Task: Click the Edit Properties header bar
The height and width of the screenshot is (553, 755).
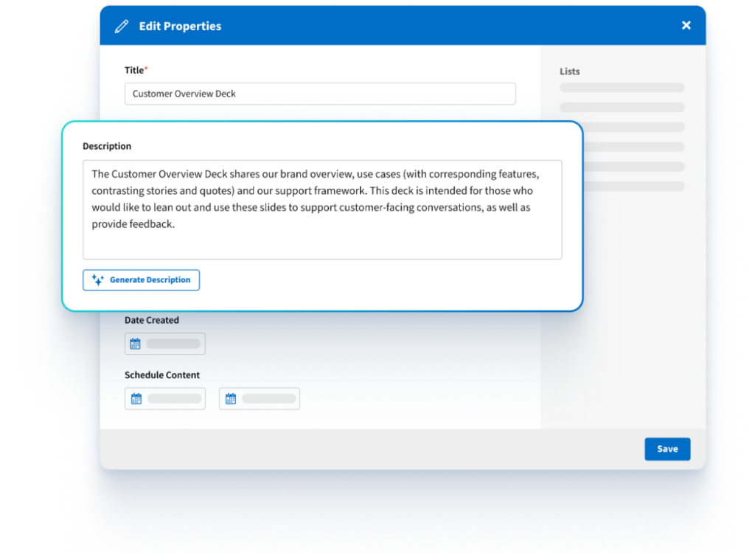Action: (406, 25)
